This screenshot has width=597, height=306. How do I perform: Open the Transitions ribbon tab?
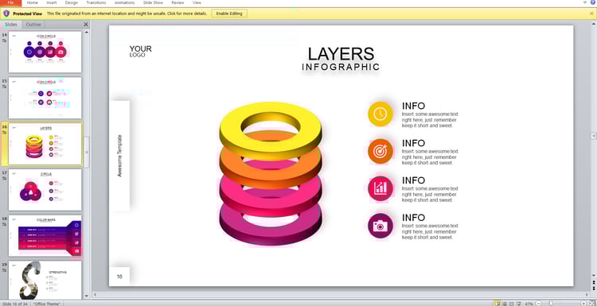point(96,2)
